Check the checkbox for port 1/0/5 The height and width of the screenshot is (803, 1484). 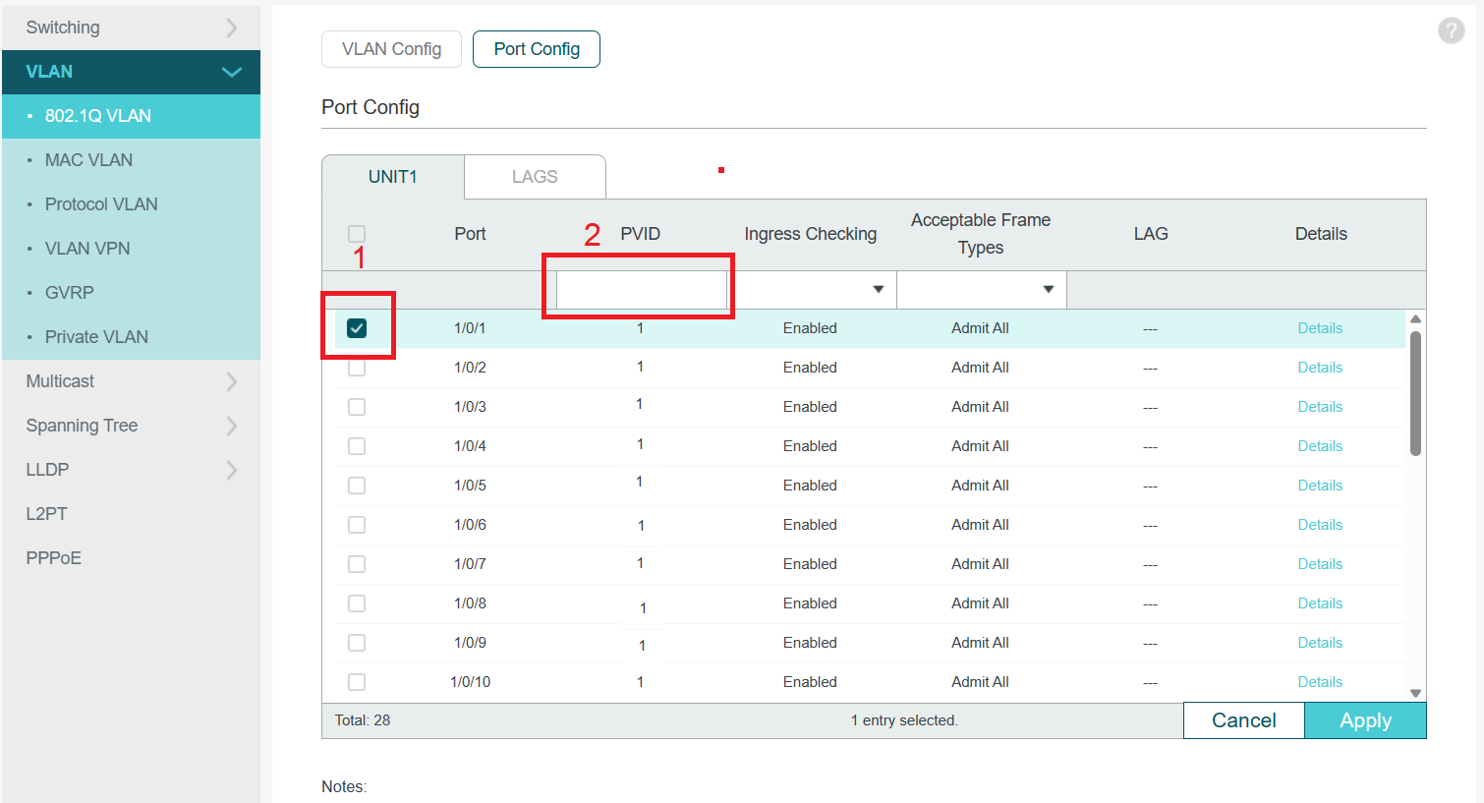356,485
